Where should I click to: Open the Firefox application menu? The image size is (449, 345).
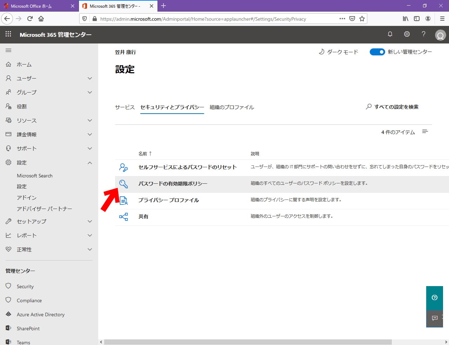coord(442,19)
